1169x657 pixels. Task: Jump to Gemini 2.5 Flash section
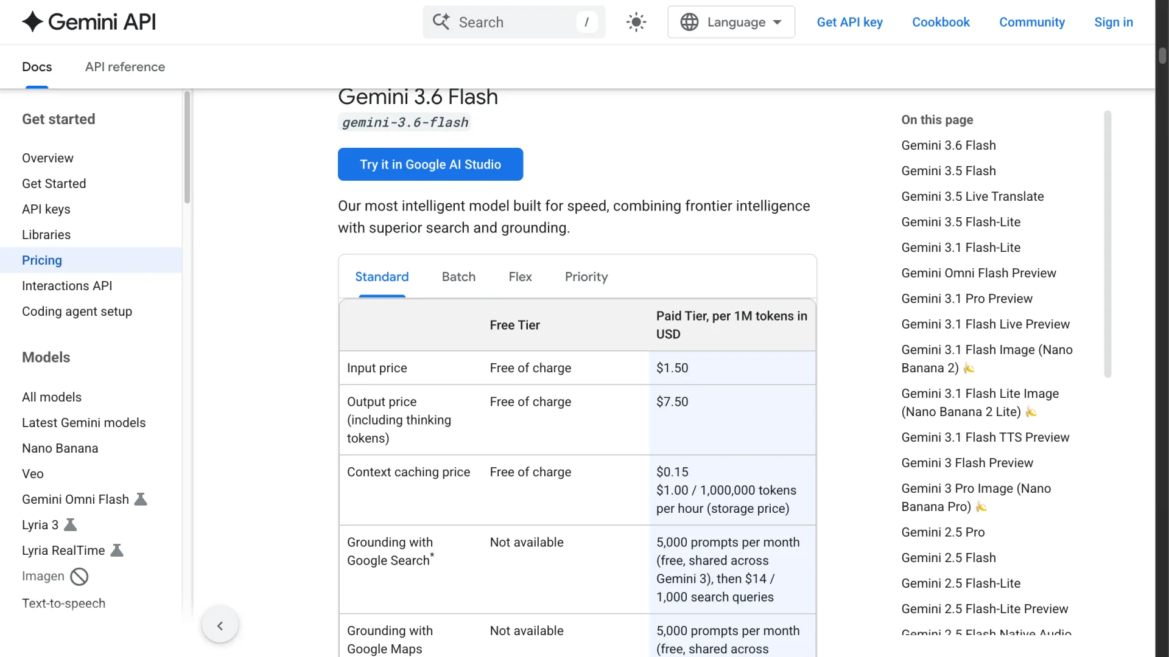point(949,558)
